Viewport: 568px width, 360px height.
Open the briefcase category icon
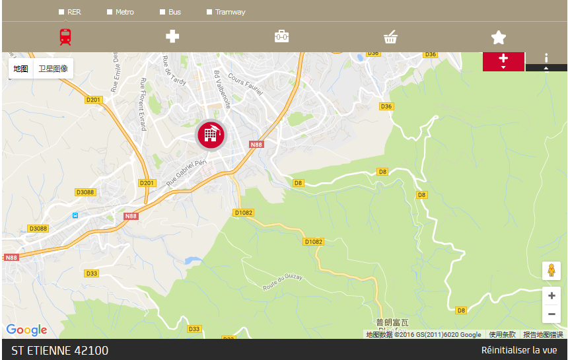pyautogui.click(x=281, y=36)
